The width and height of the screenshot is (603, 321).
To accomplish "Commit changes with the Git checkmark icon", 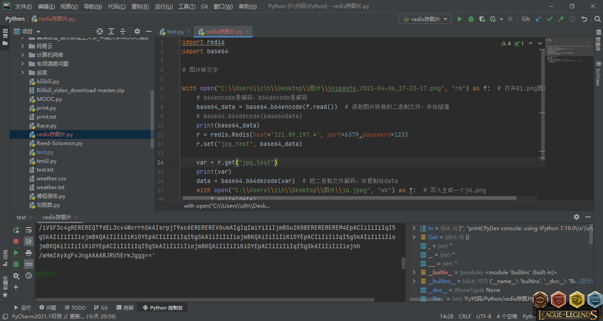I will coord(550,19).
